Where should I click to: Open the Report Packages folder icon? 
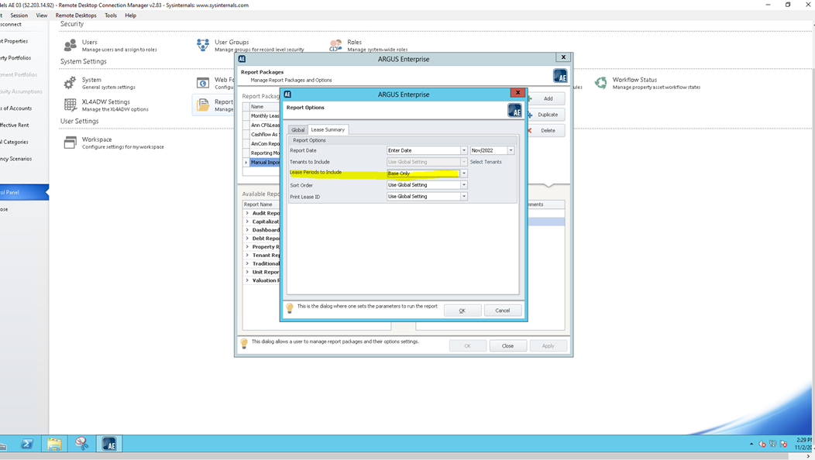coord(203,105)
